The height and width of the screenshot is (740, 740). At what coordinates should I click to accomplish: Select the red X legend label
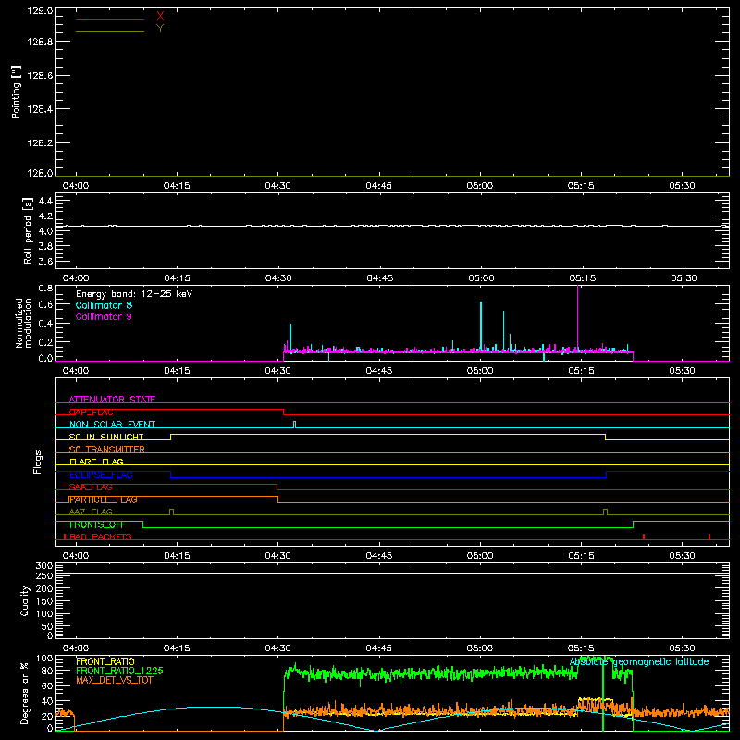[x=160, y=17]
